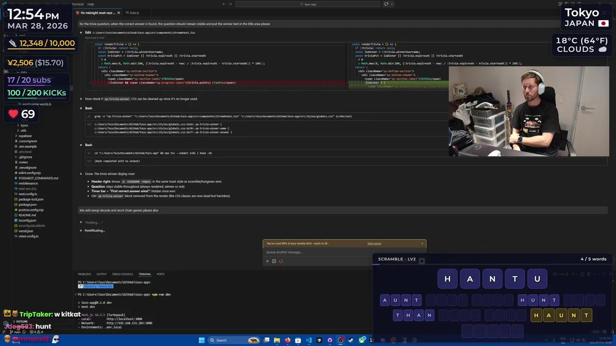Open next.config.ts file

[x=28, y=194]
